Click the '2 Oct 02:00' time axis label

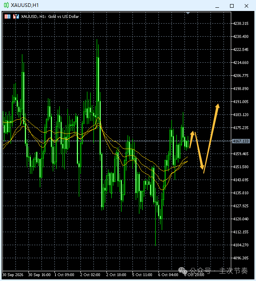90,275
